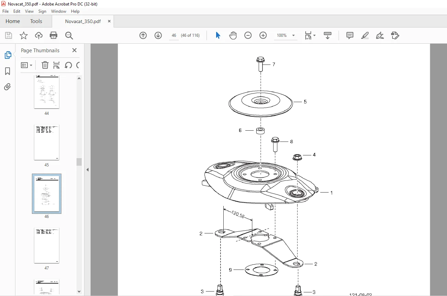The width and height of the screenshot is (447, 296).
Task: Open the Attachments panel paperclip
Action: click(8, 87)
